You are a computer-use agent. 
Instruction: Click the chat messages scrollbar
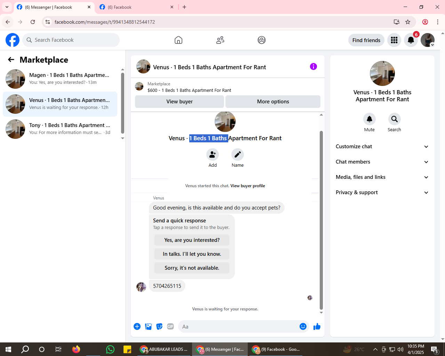pyautogui.click(x=321, y=220)
